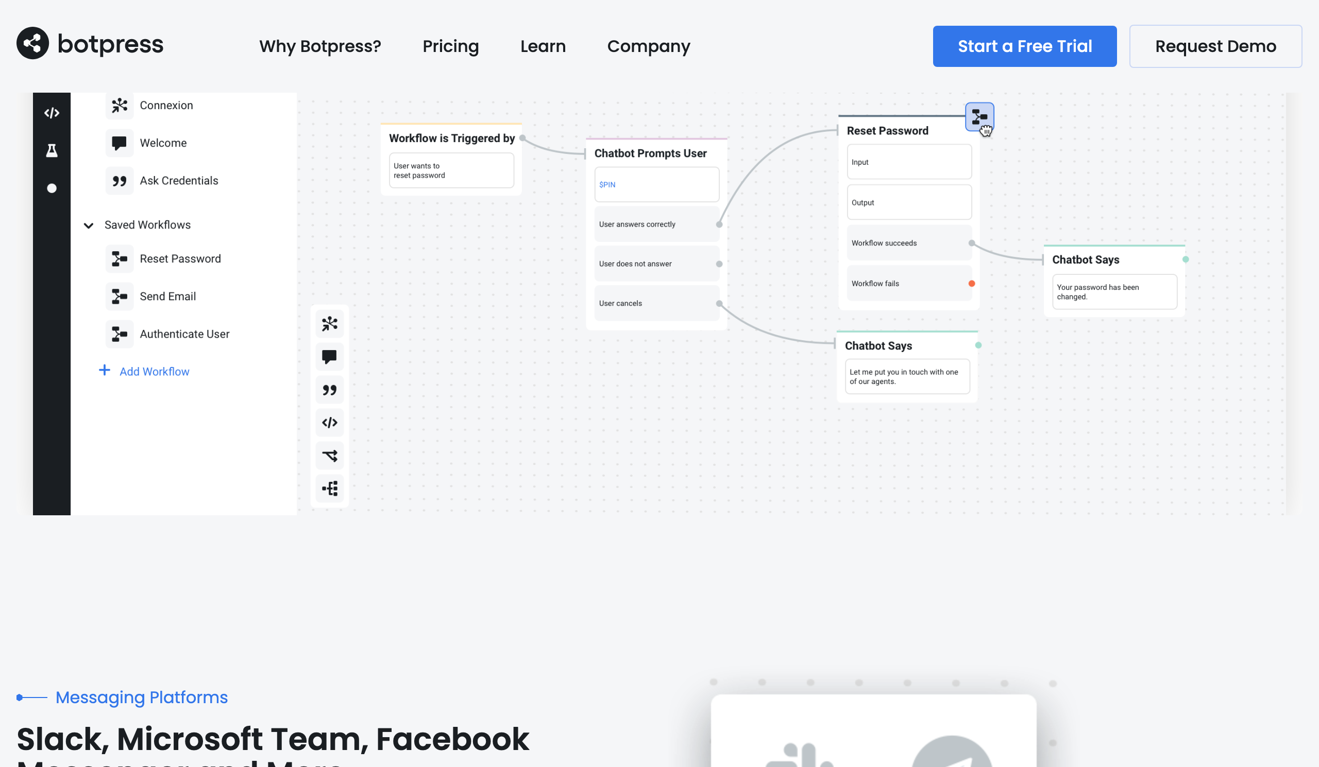Select the quote tool in canvas toolbar
The image size is (1319, 767).
(330, 390)
